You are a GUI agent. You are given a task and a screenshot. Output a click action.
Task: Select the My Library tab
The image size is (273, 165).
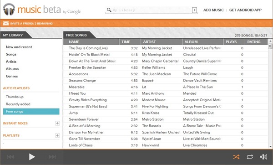click(x=13, y=35)
